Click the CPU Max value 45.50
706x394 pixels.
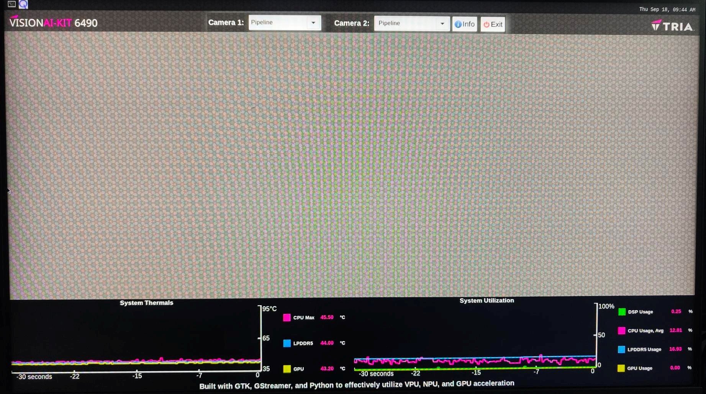click(x=327, y=317)
